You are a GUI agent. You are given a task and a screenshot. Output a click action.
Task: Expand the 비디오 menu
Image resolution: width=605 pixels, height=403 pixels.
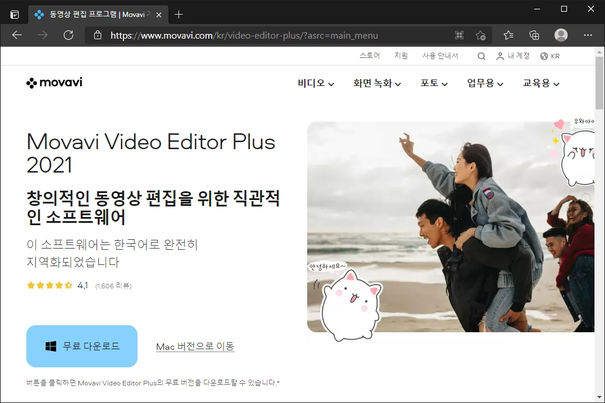[315, 83]
